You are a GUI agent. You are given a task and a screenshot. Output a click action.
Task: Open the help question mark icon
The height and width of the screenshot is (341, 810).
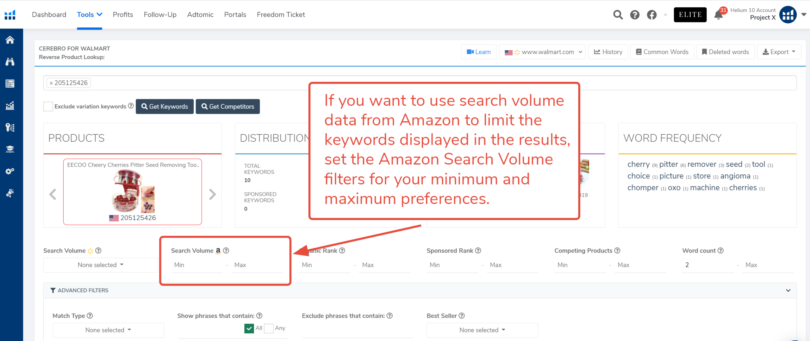(635, 15)
